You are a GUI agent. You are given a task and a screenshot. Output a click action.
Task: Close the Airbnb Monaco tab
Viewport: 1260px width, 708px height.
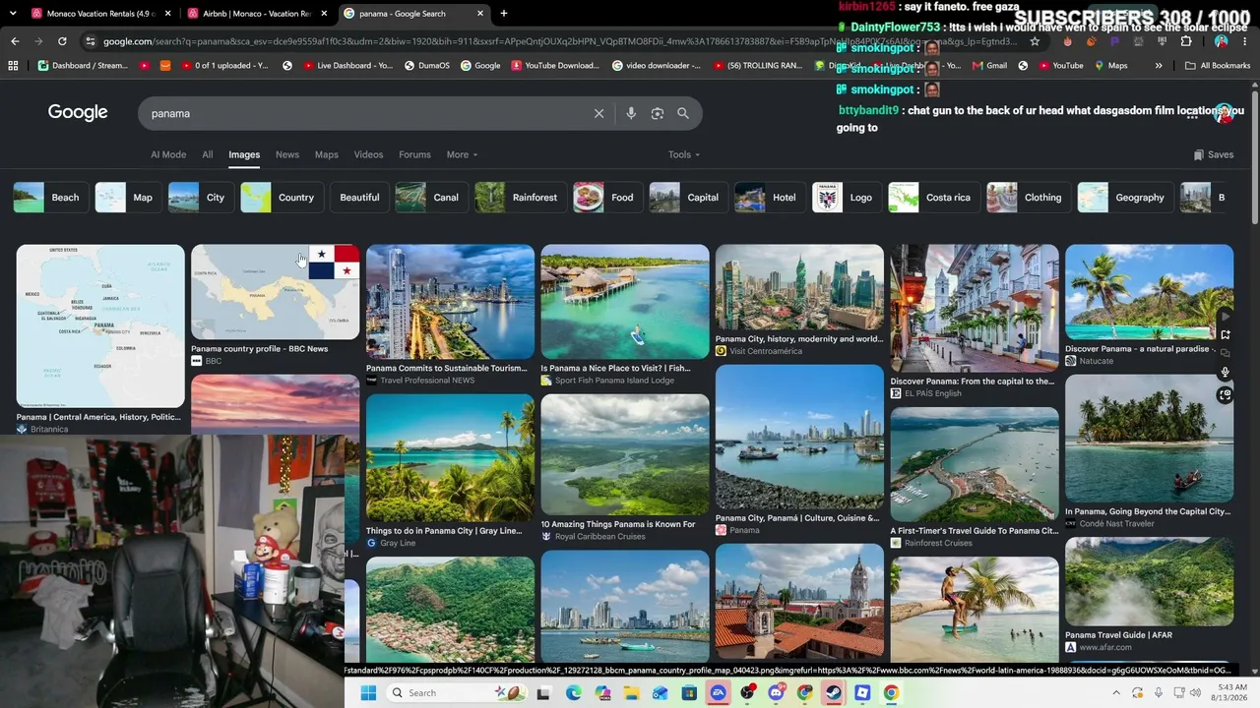(324, 14)
